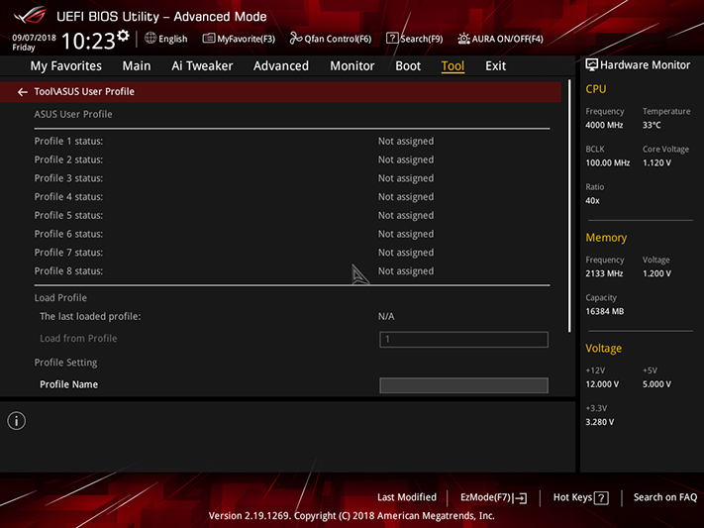Click the date '09/07/2018'
Screen dimensions: 704x528
click(x=34, y=38)
